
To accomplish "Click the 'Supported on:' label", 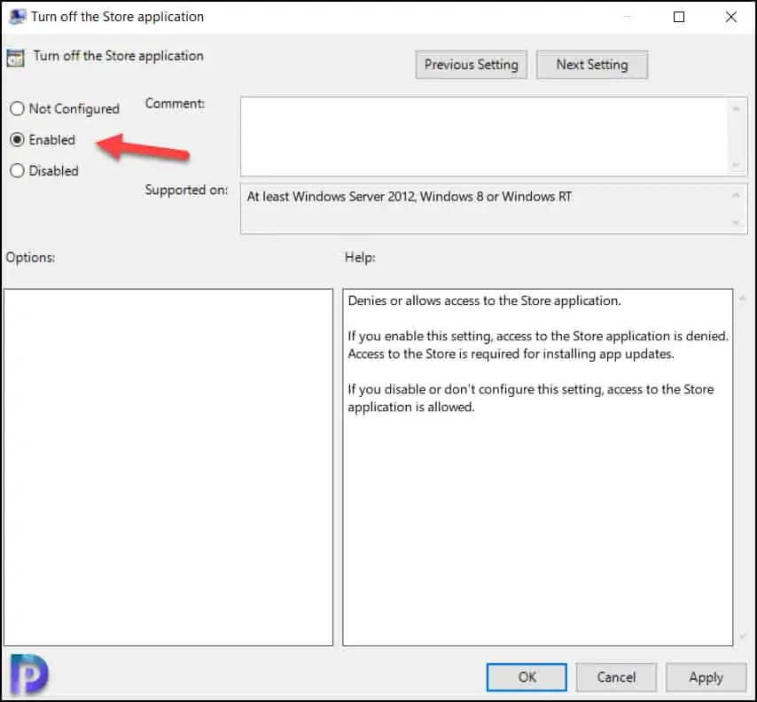I will click(x=186, y=190).
